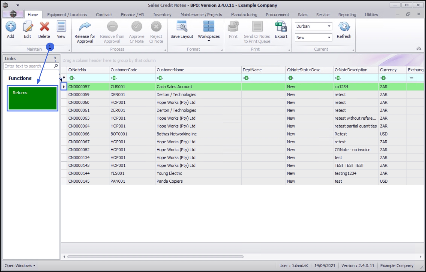The width and height of the screenshot is (426, 272).
Task: Sort by the CrNoteNo column header
Action: (x=88, y=70)
